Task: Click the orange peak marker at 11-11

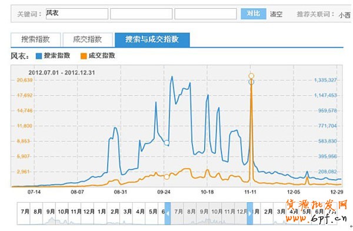Action: tap(251, 76)
